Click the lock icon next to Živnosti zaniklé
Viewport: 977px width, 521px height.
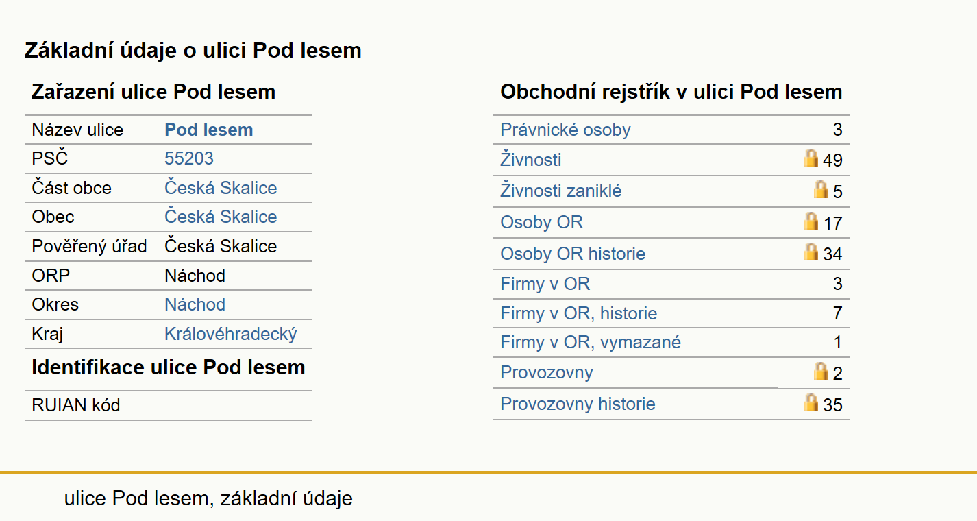[821, 189]
